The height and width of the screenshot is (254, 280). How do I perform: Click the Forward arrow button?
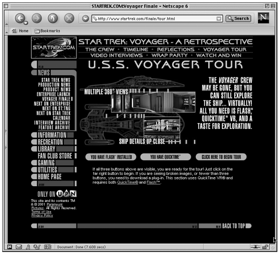pyautogui.click(x=37, y=18)
